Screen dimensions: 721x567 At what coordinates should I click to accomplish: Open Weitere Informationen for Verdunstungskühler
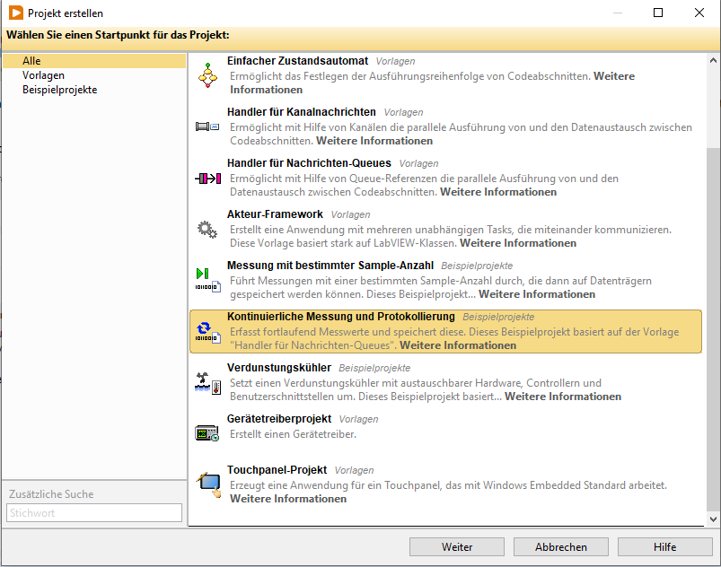click(563, 397)
